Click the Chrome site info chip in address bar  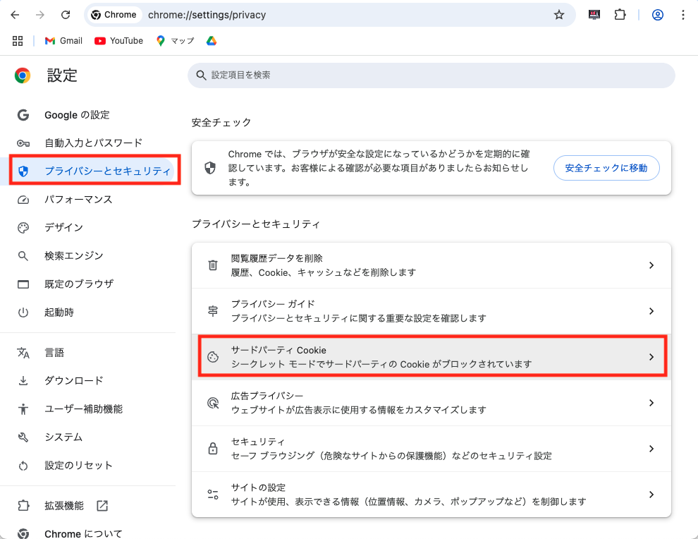point(114,15)
